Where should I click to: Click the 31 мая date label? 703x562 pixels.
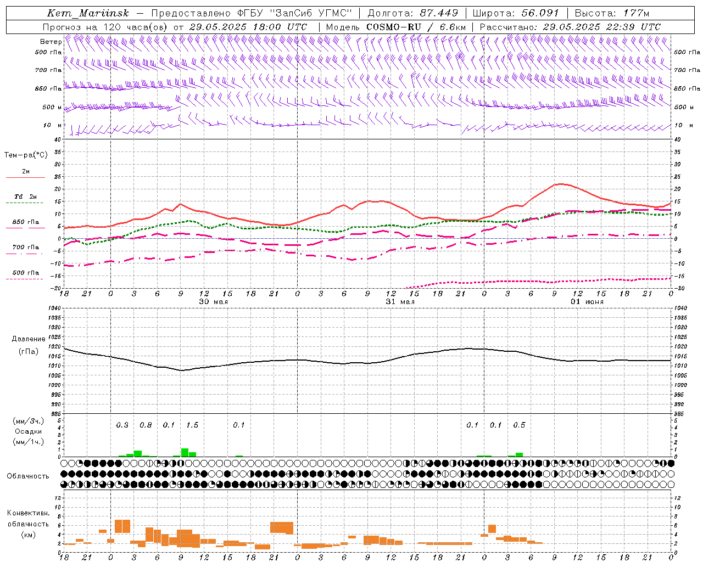[400, 302]
